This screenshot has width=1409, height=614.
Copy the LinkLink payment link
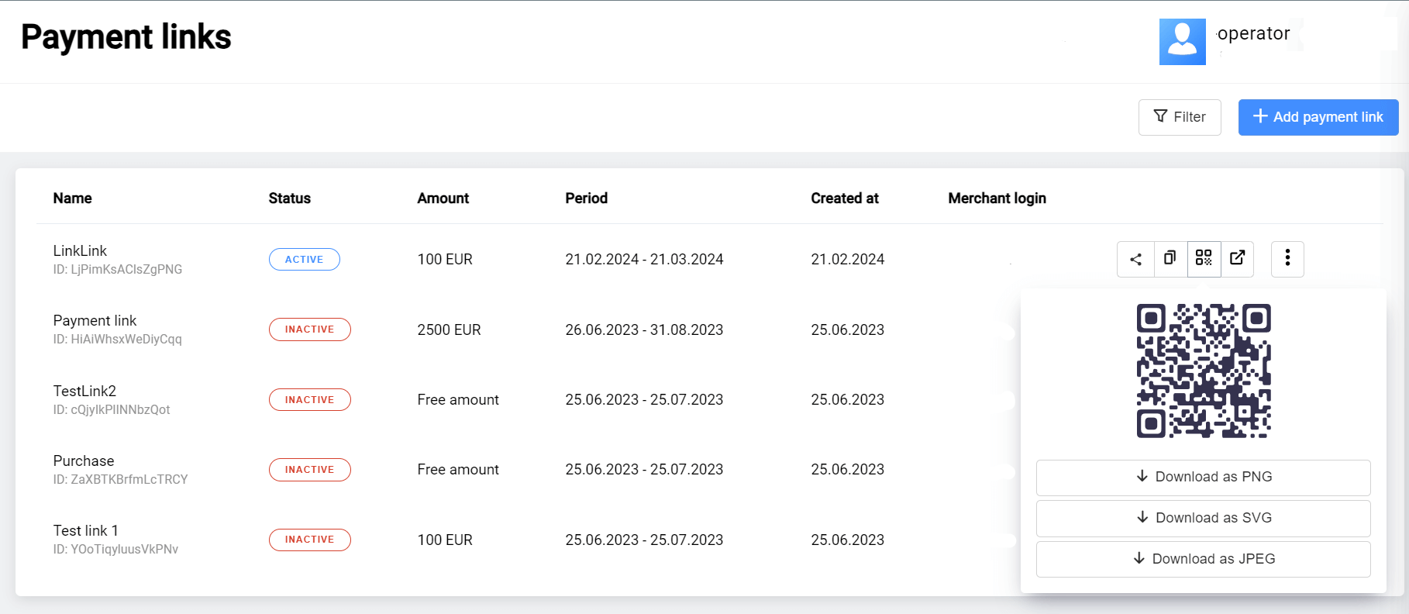(1170, 259)
